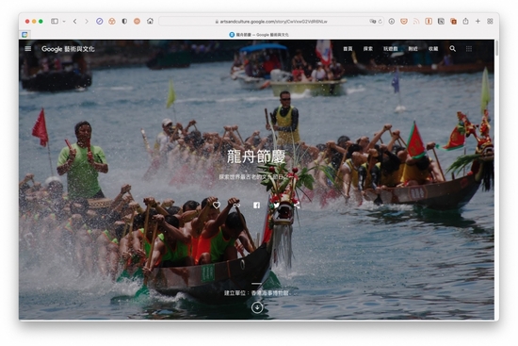Copy the story link with chain icon
The height and width of the screenshot is (346, 518).
[236, 206]
